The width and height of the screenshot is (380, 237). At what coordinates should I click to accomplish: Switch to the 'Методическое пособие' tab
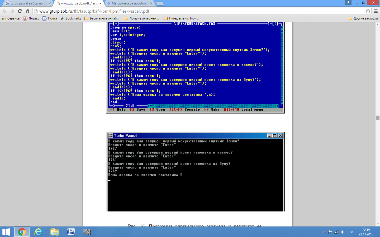(x=129, y=3)
